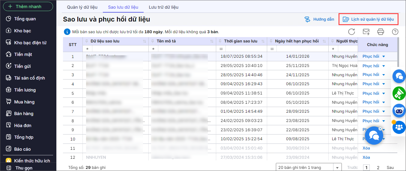The image size is (406, 171).
Task: Expand Phục hồi dropdown arrow in row 3
Action: click(384, 75)
